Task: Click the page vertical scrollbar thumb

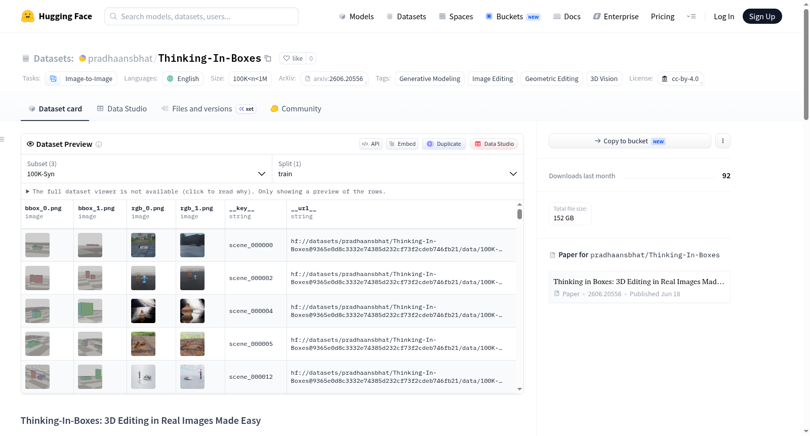Action: [x=806, y=65]
